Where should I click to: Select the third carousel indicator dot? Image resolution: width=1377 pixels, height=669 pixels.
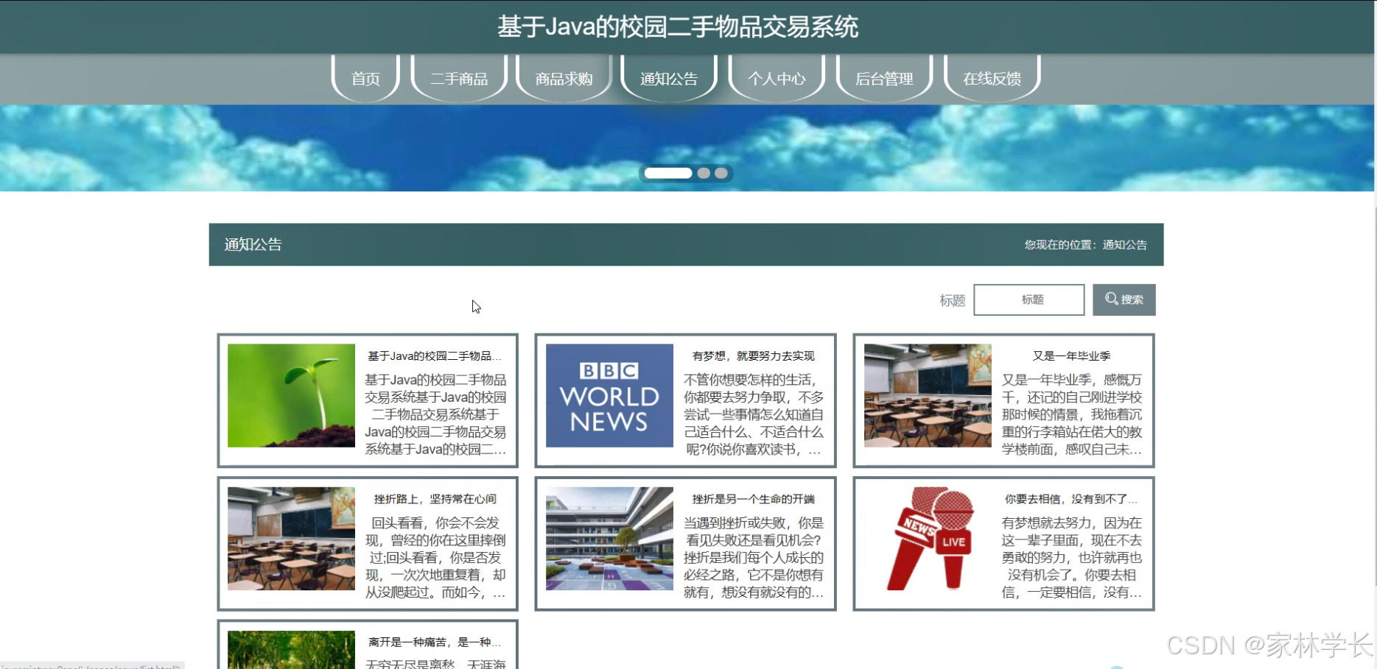tap(721, 173)
